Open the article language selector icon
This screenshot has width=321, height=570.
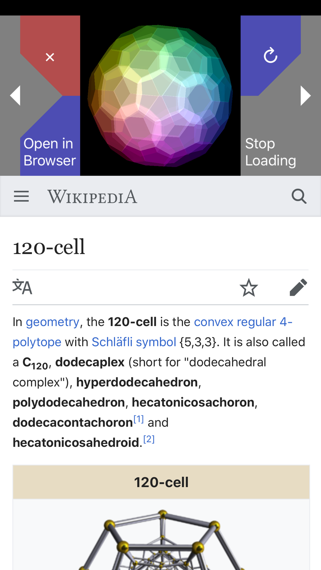22,287
